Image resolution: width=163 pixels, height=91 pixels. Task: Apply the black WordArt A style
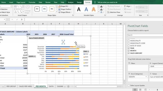pos(79,9)
